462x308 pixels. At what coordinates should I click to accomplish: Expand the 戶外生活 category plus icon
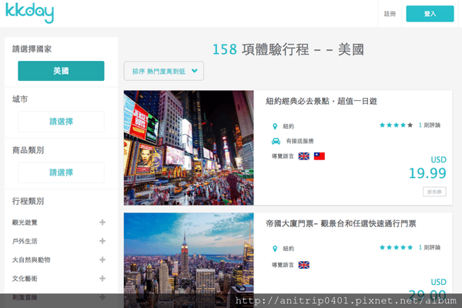click(x=102, y=241)
